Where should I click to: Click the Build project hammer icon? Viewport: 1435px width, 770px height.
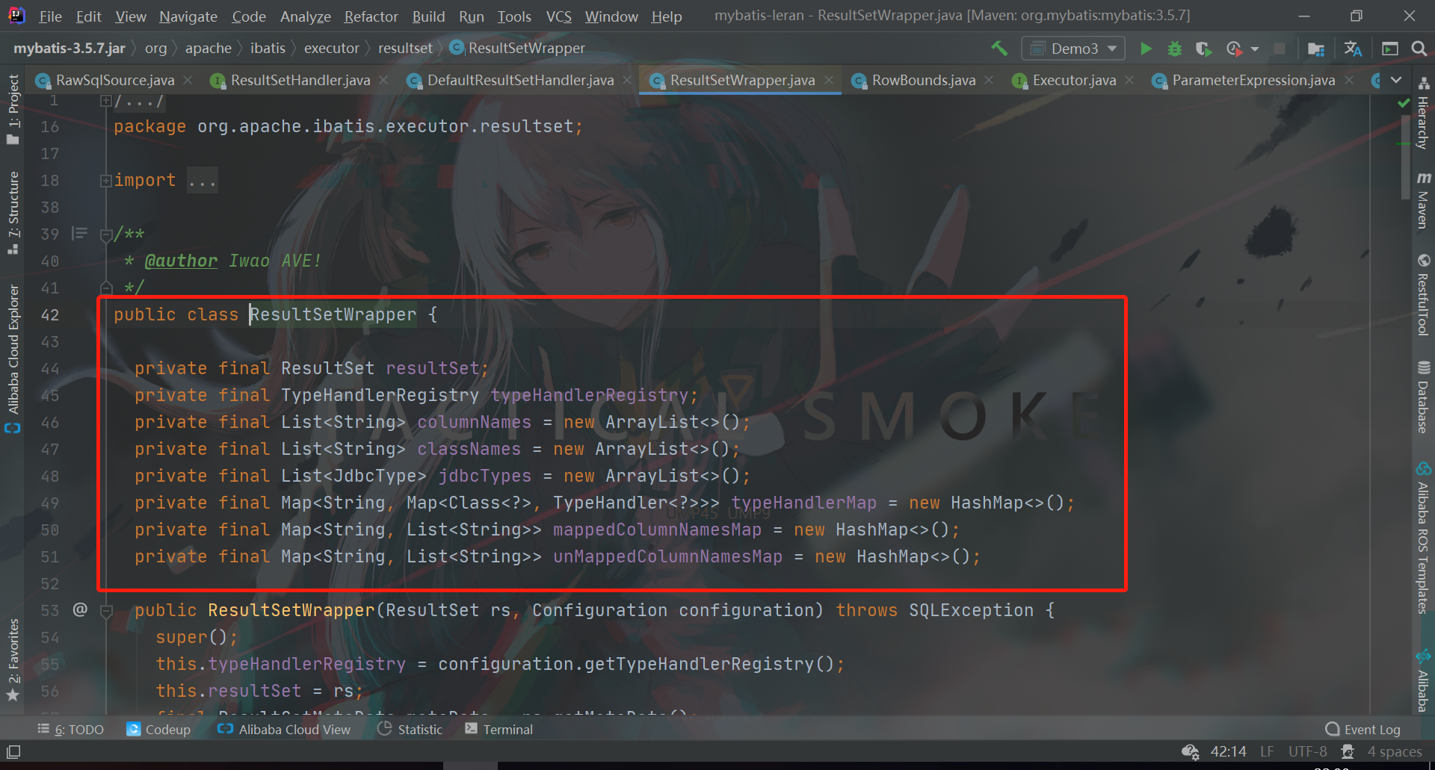click(999, 49)
